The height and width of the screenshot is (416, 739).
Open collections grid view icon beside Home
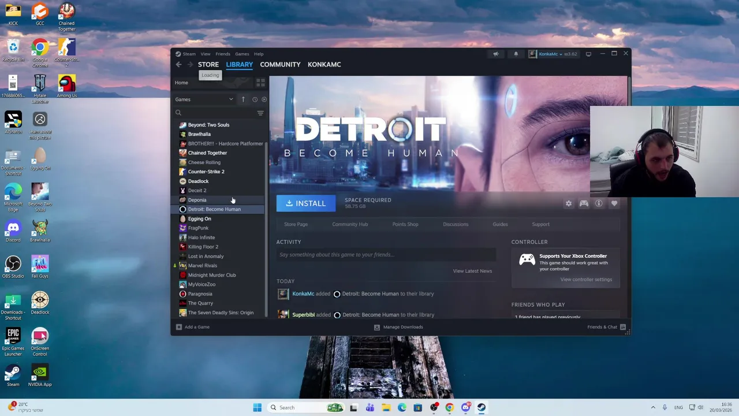coord(260,83)
